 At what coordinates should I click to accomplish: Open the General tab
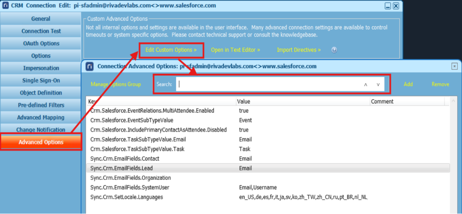pos(41,19)
